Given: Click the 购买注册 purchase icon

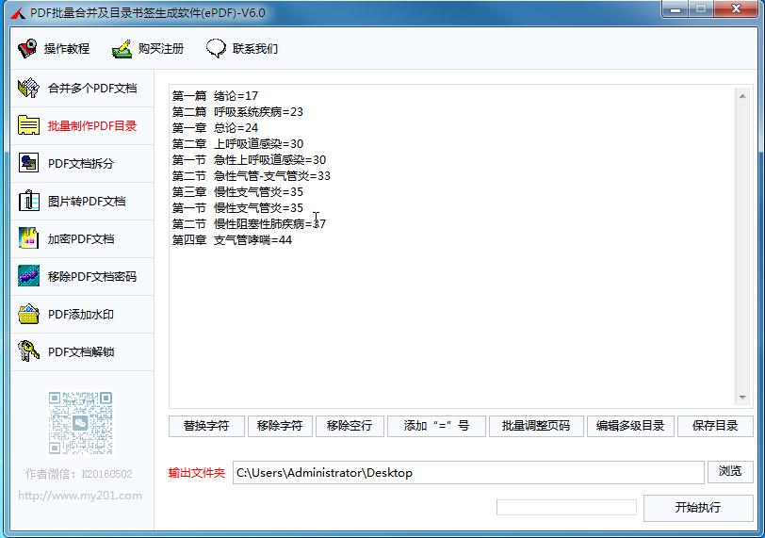Looking at the screenshot, I should pyautogui.click(x=122, y=49).
